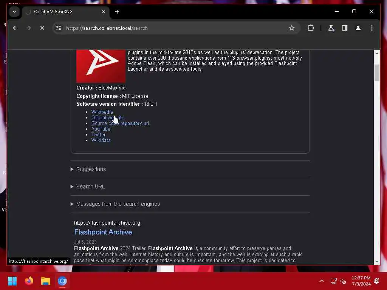Open the Windows Start menu
Screen dimensions: 387x290
pyautogui.click(x=12, y=281)
